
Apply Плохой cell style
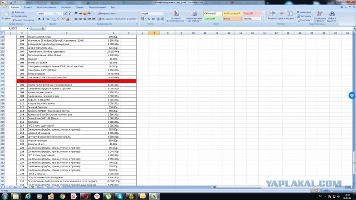(252, 13)
